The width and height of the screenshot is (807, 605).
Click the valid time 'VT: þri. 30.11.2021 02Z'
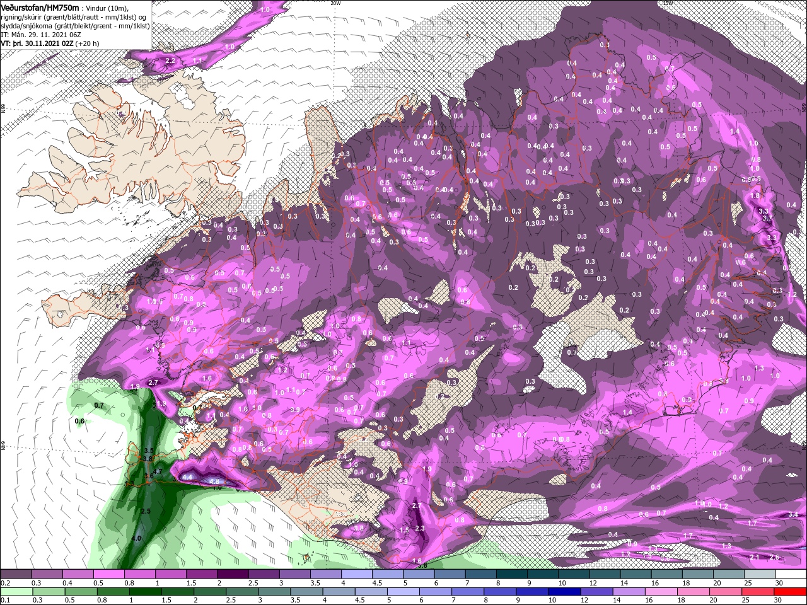(37, 43)
